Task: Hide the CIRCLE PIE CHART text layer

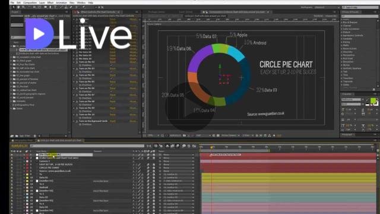Action: [x=12, y=168]
